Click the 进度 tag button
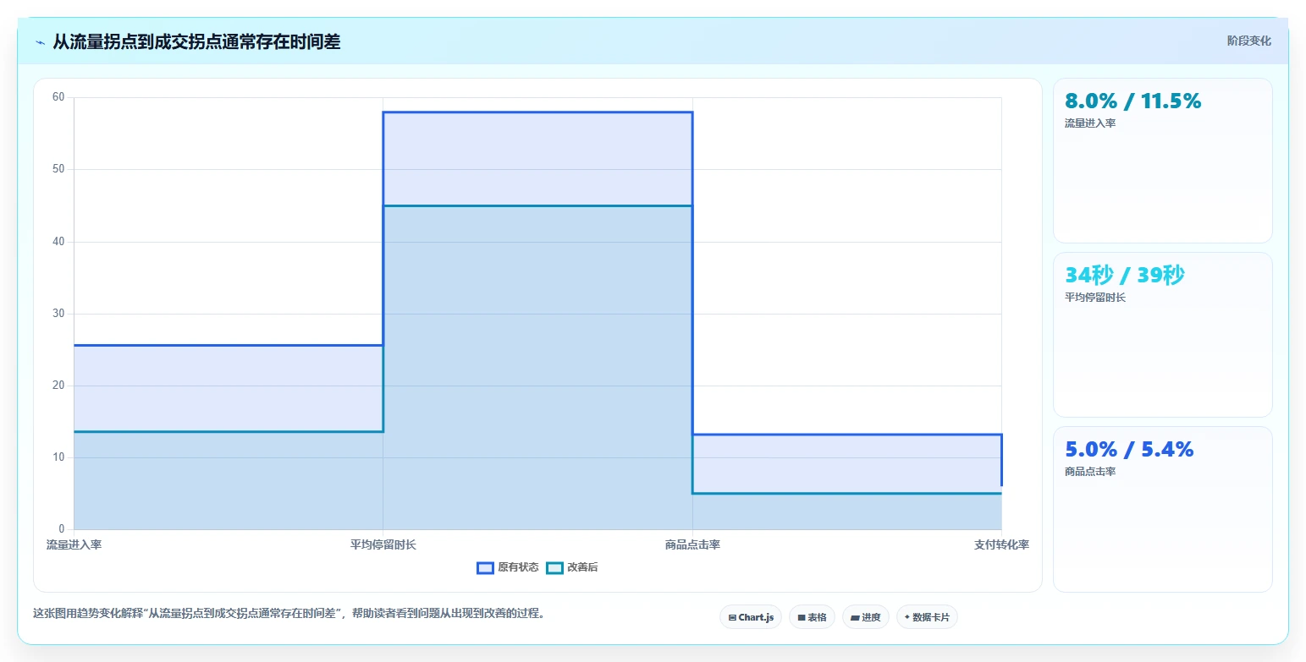The image size is (1306, 662). pyautogui.click(x=866, y=617)
